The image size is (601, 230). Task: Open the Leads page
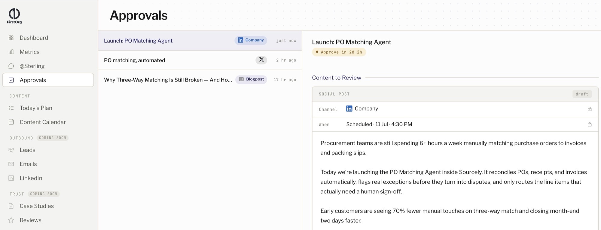(x=48, y=150)
